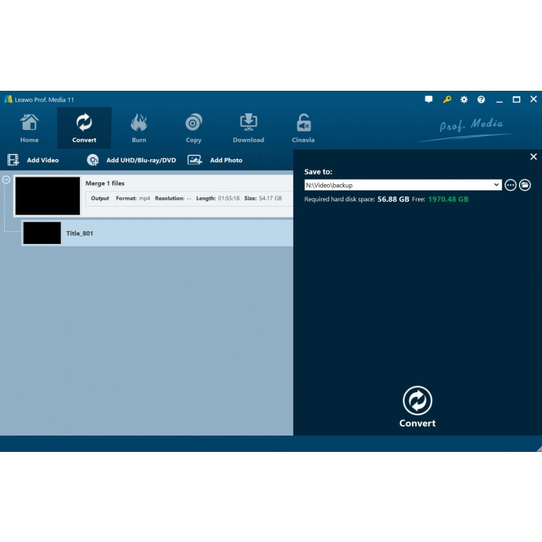This screenshot has width=542, height=542.
Task: Open the feedback chat bubble icon
Action: 429,100
